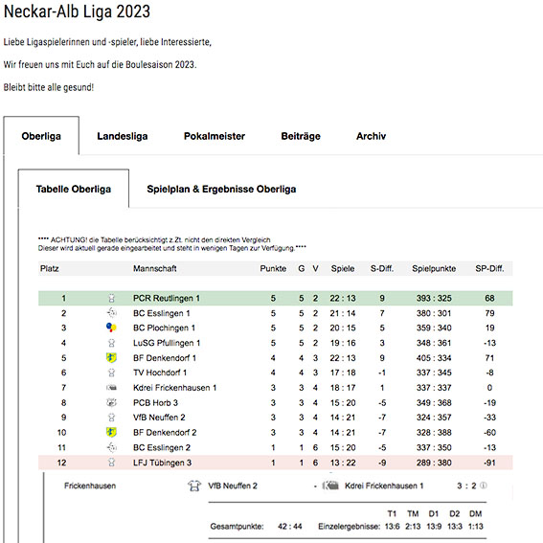Click the SP-Diff. column header

489,268
